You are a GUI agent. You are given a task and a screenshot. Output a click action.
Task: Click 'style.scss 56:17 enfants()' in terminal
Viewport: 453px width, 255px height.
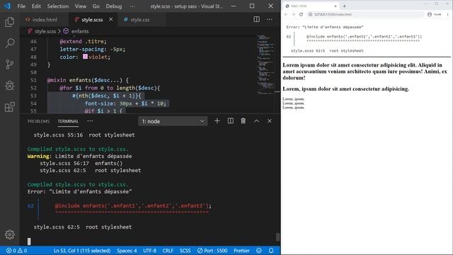(81, 164)
